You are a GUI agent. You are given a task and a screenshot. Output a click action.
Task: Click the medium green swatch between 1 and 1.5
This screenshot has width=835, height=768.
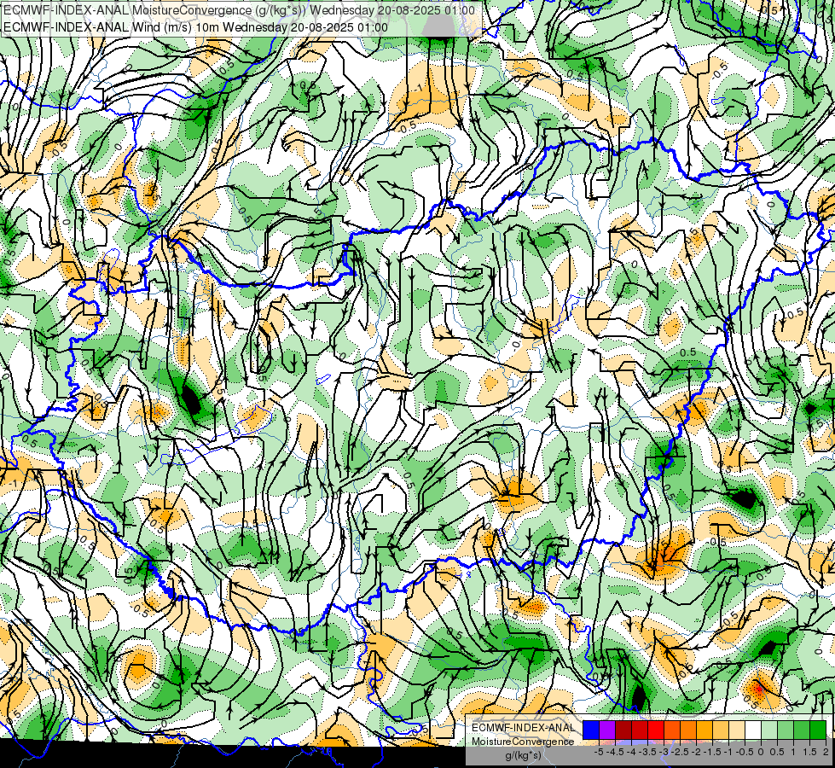point(802,730)
